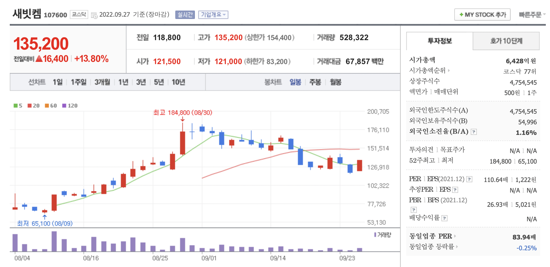The image size is (550, 267).
Task: Switch to the 투자정보 tab
Action: click(440, 41)
